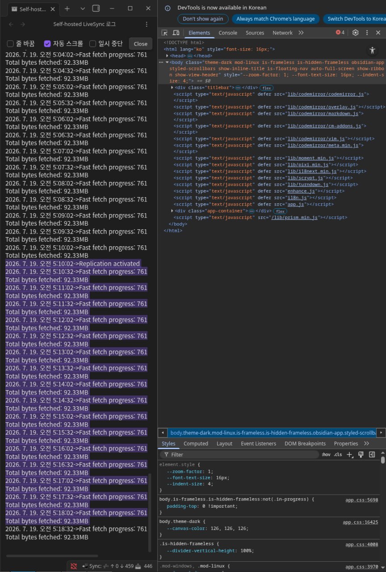The image size is (386, 572).
Task: Click the red sync-disabled status bar icon
Action: click(74, 566)
